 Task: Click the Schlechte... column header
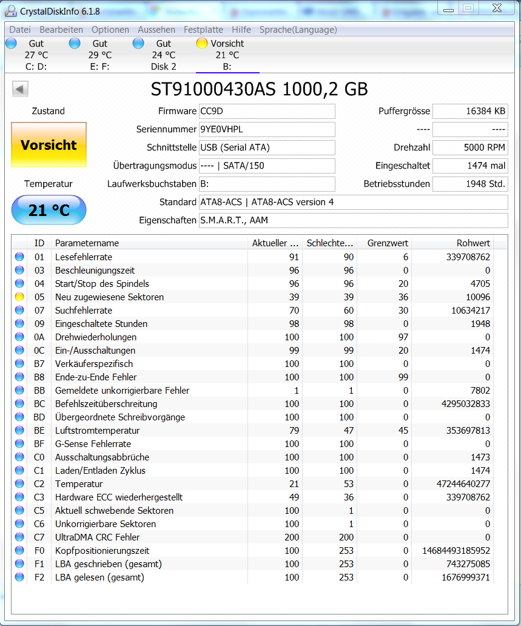pyautogui.click(x=330, y=243)
